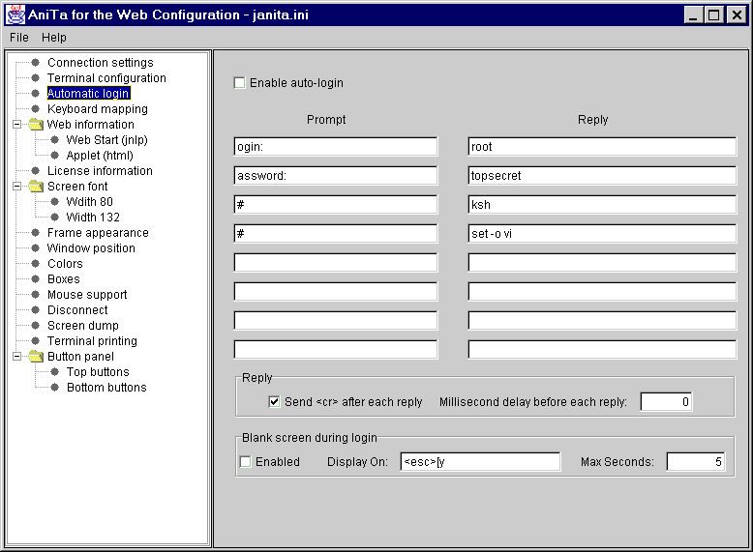Open Frame appearance settings
This screenshot has width=753, height=552.
pyautogui.click(x=98, y=233)
